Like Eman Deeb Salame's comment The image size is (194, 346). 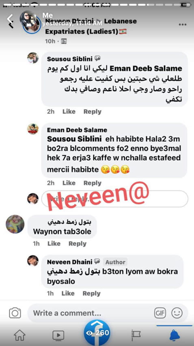(x=69, y=183)
